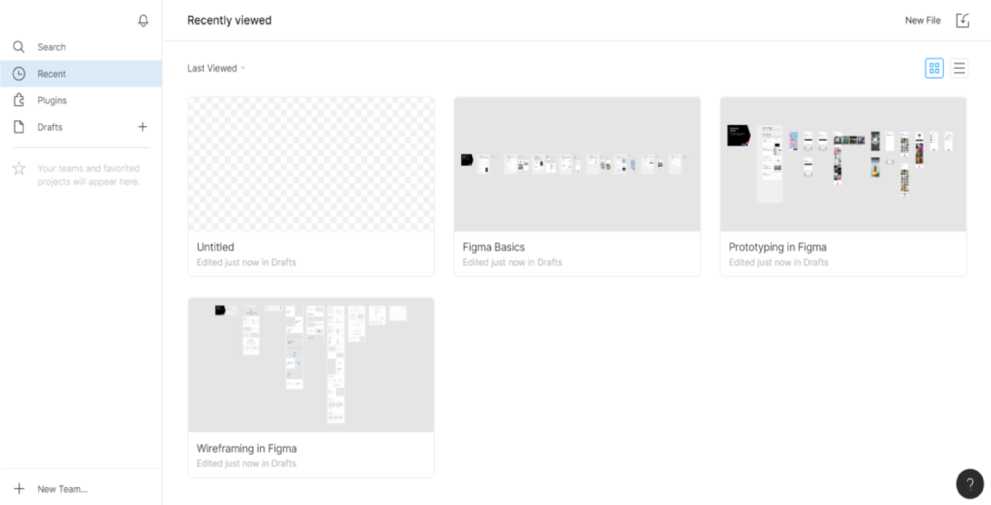
Task: Click the Drafts page icon
Action: coord(19,127)
